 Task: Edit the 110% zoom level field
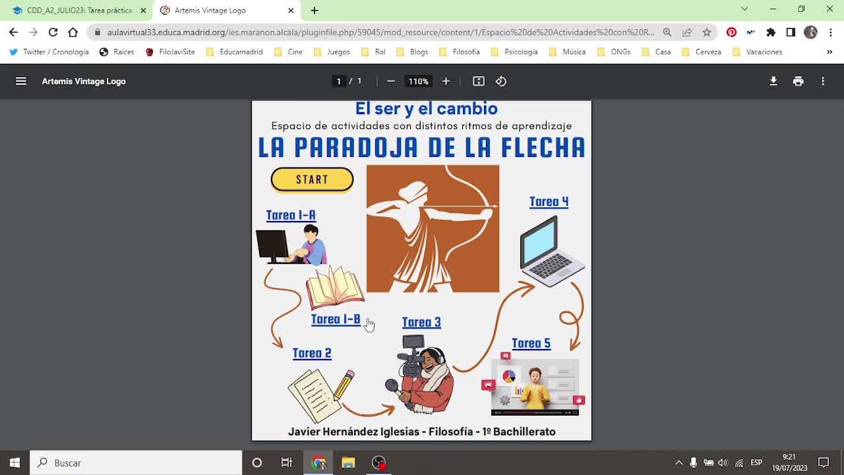pyautogui.click(x=418, y=81)
